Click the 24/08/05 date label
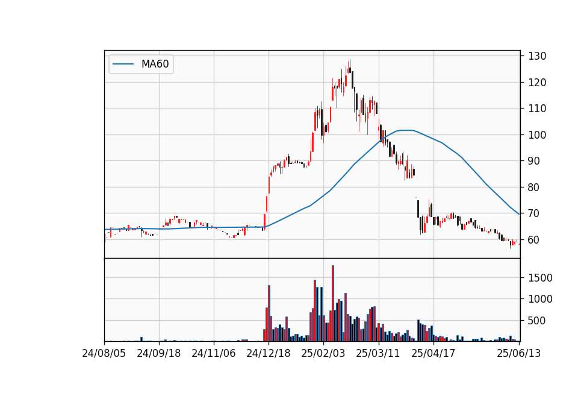Image resolution: width=578 pixels, height=416 pixels. coord(104,353)
